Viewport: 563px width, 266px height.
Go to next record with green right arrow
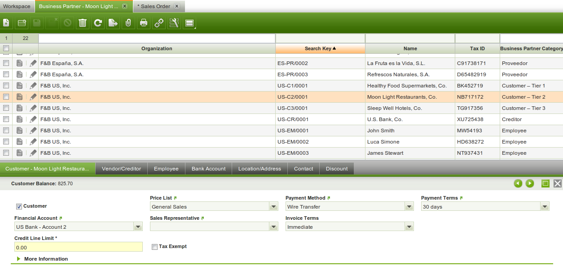click(x=530, y=183)
